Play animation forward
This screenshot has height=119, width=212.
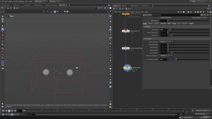coord(12,111)
